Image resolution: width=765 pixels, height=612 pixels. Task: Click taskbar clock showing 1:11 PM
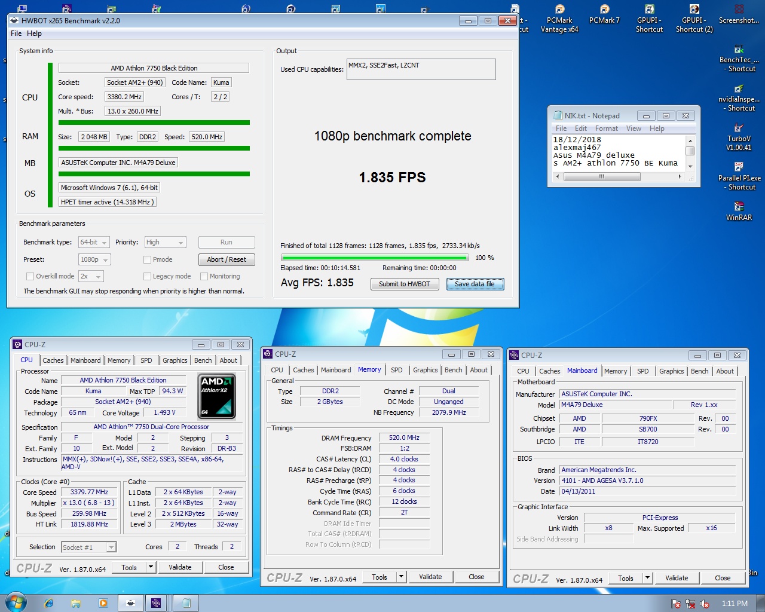coord(735,604)
